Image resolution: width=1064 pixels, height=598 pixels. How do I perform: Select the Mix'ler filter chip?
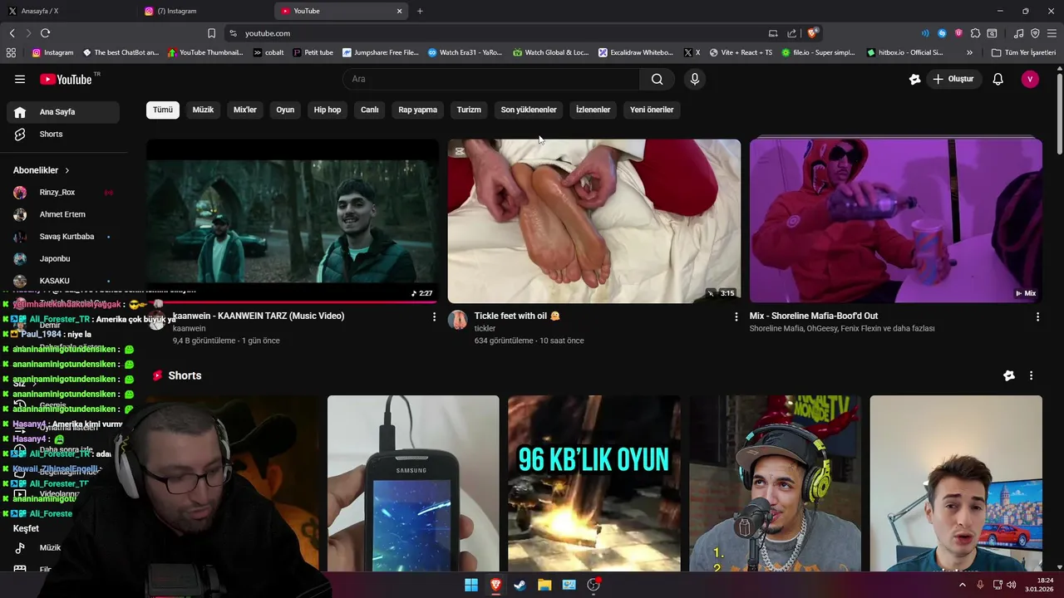click(x=245, y=110)
